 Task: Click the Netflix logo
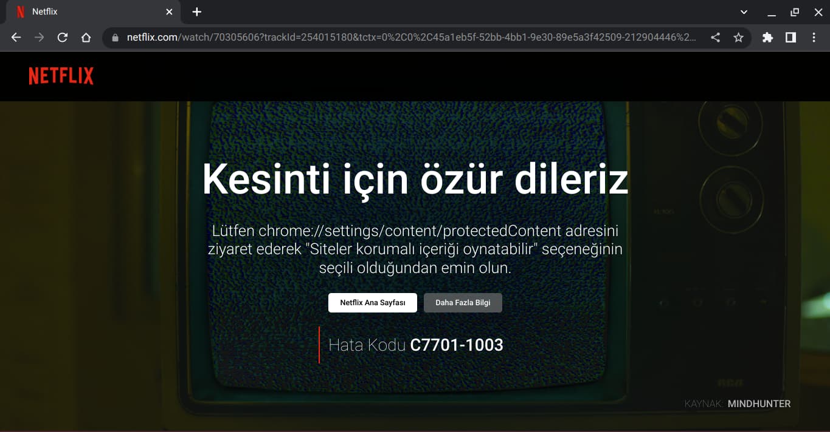tap(61, 76)
